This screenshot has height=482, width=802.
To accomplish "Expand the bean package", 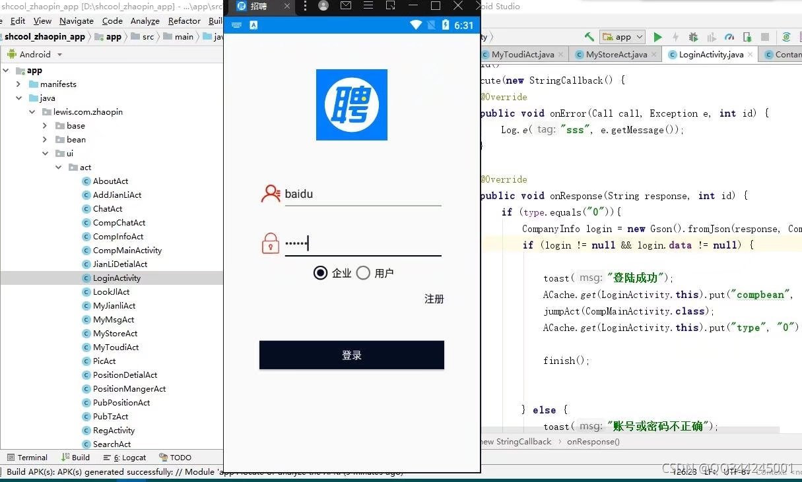I will (x=45, y=140).
